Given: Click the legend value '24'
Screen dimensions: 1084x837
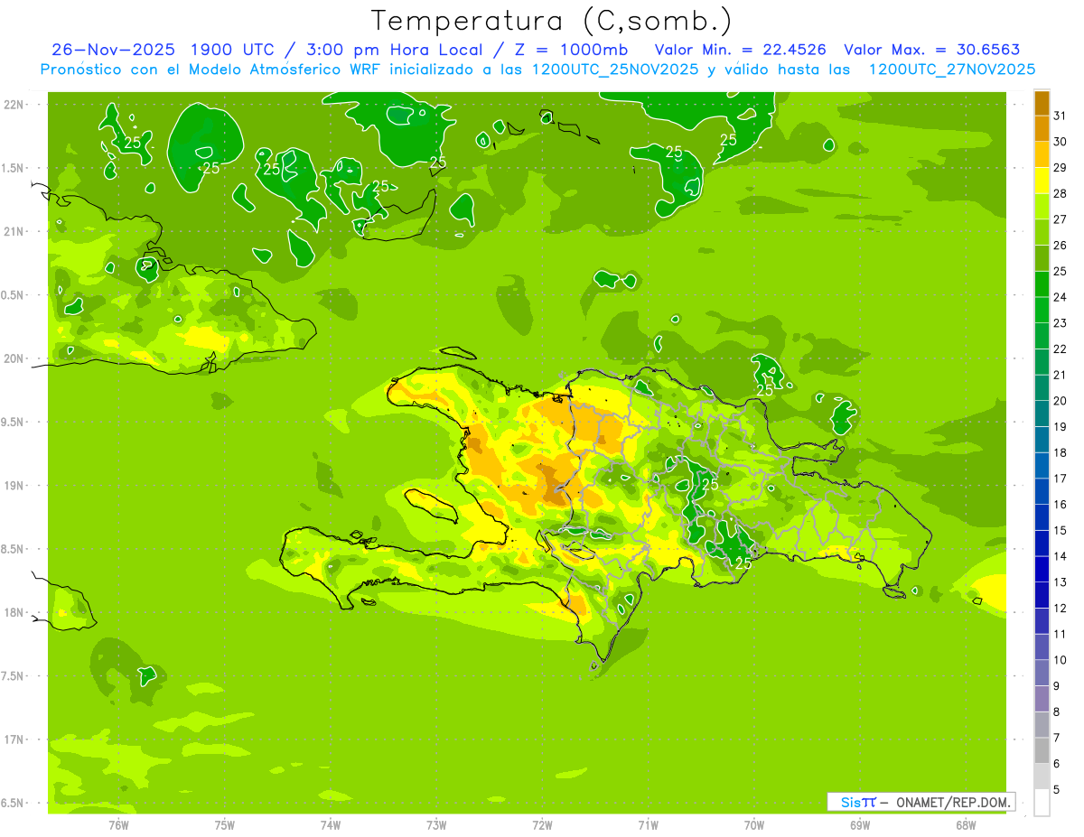Looking at the screenshot, I should click(x=1061, y=297).
